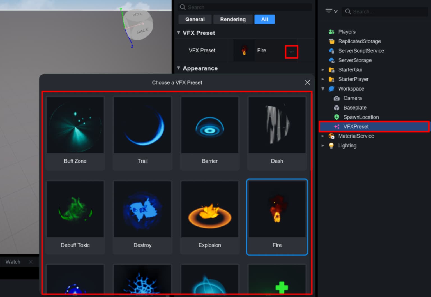Switch to the General properties tab
Image resolution: width=431 pixels, height=297 pixels.
pos(195,19)
